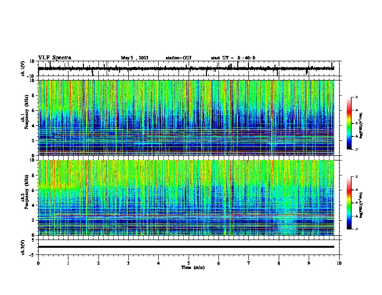Click time axis tick label "7"

tap(249, 263)
